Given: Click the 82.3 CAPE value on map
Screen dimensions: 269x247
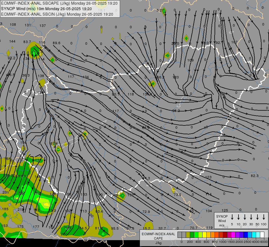Looking at the screenshot, I should click(255, 176).
